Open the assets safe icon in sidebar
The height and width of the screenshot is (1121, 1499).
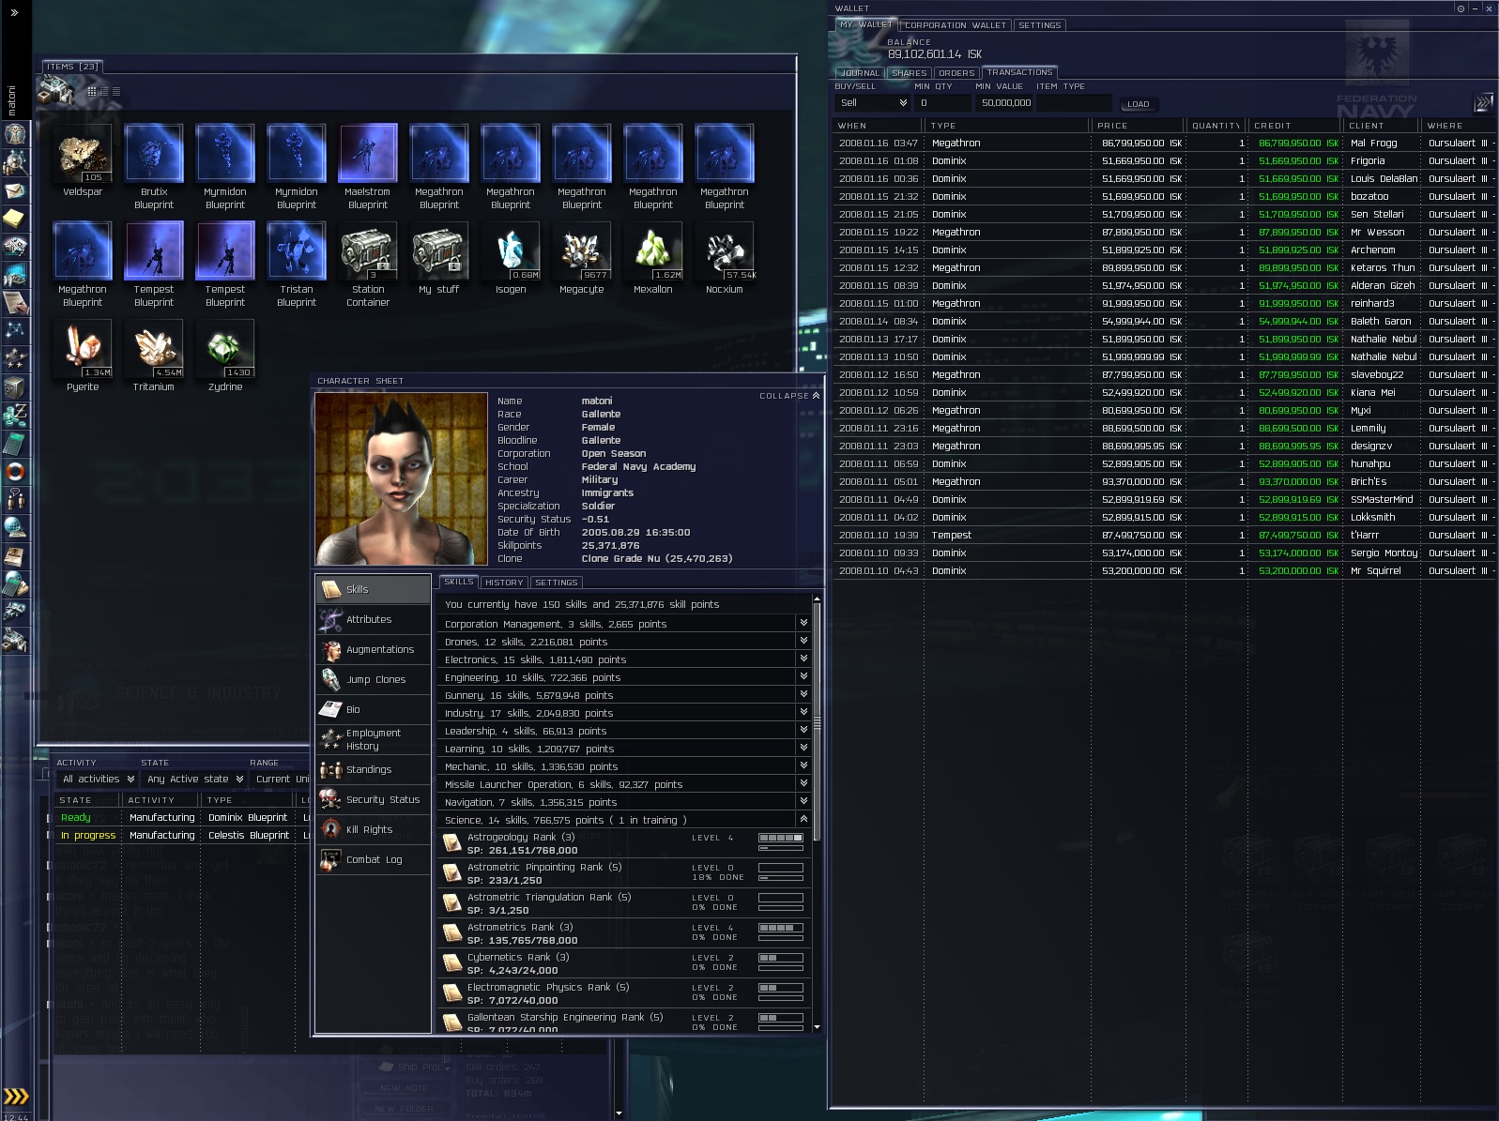[15, 386]
